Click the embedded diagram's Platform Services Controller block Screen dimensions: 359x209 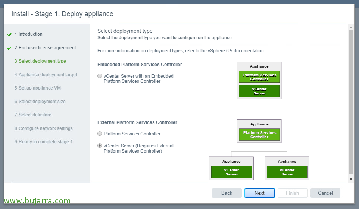(x=259, y=77)
